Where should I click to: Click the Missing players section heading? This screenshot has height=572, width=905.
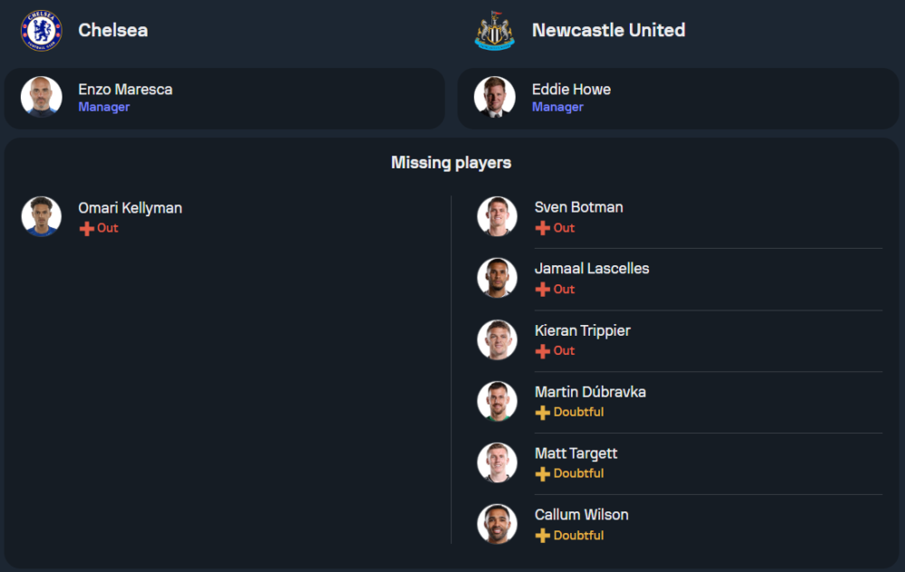tap(451, 163)
